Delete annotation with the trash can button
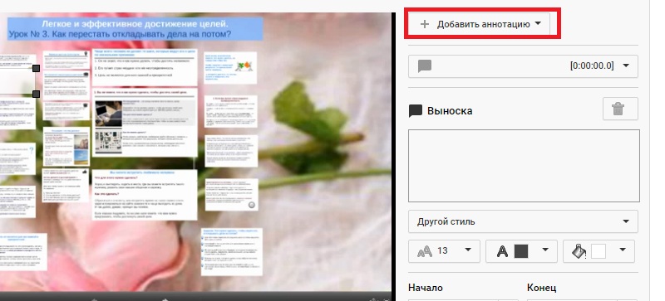This screenshot has height=301, width=665. point(620,109)
